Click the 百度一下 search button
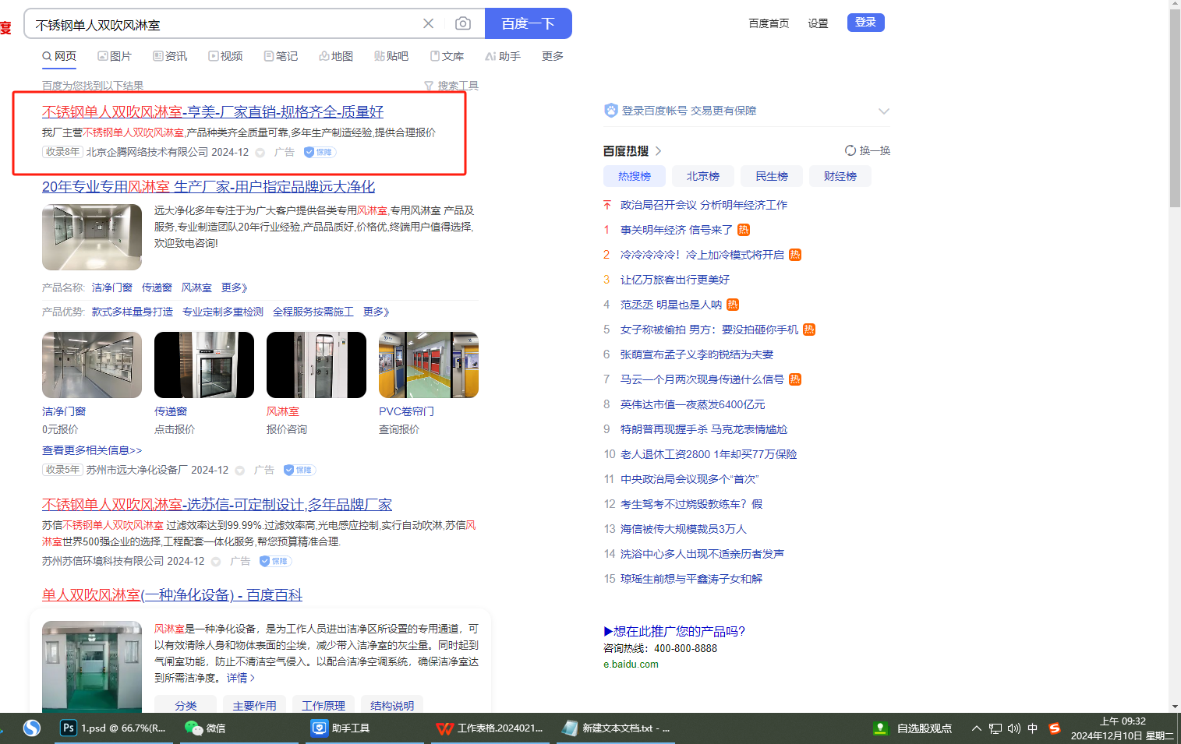This screenshot has height=744, width=1181. (528, 23)
